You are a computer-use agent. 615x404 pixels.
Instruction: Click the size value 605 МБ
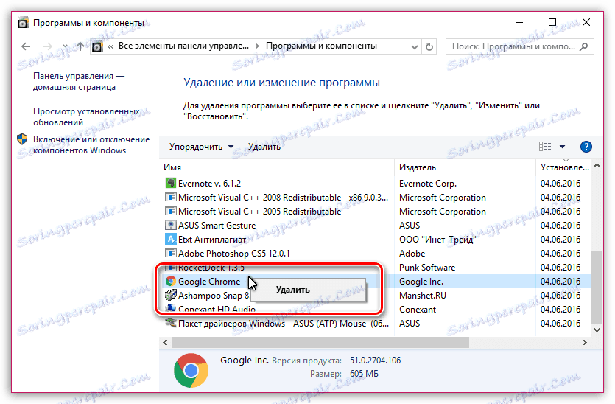(364, 374)
